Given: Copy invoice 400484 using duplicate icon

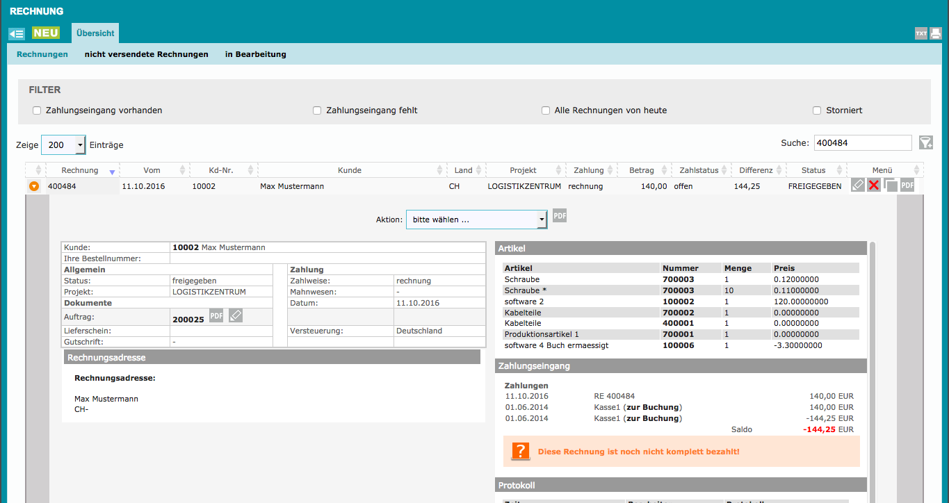Looking at the screenshot, I should (891, 185).
